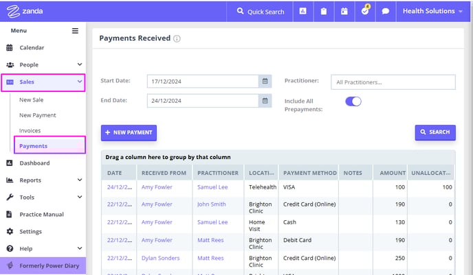Sort by Received From column header

click(x=164, y=173)
